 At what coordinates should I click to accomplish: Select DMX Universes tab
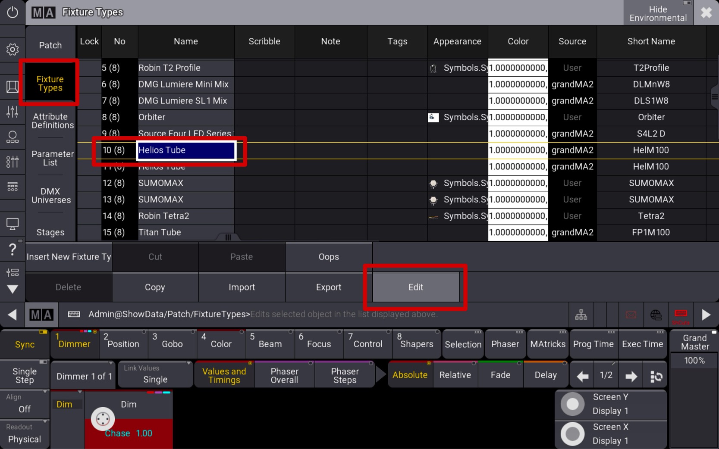pyautogui.click(x=51, y=196)
